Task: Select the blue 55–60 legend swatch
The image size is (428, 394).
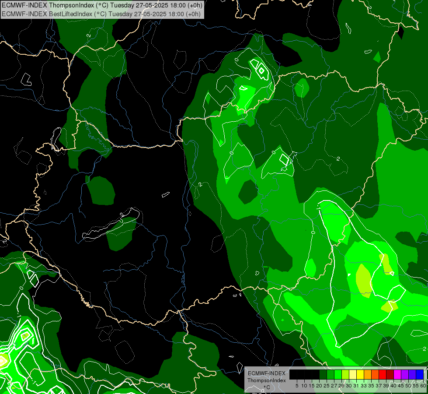Action: (420, 374)
